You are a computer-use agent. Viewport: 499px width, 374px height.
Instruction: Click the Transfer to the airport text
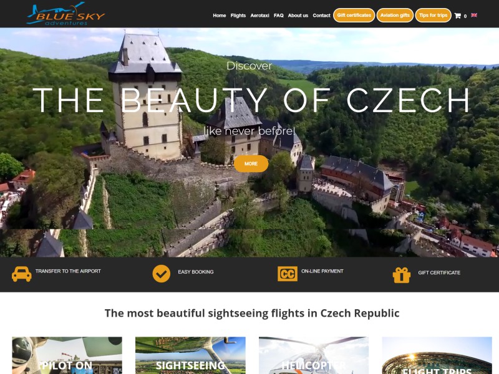click(68, 271)
